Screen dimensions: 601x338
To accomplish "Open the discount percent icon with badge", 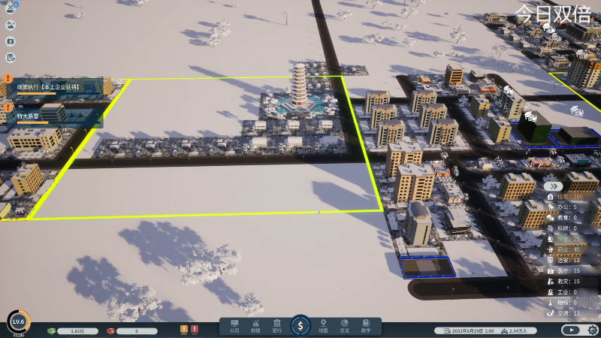I will point(11,8).
